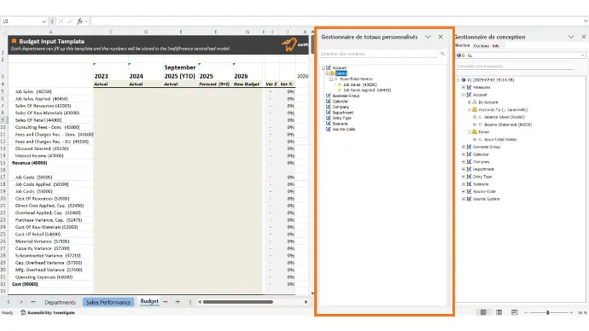
Task: Select Entry Type in totaux personnalisés tree
Action: [x=341, y=118]
